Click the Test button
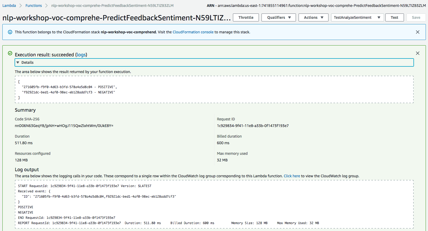Image resolution: width=428 pixels, height=231 pixels. coord(394,17)
